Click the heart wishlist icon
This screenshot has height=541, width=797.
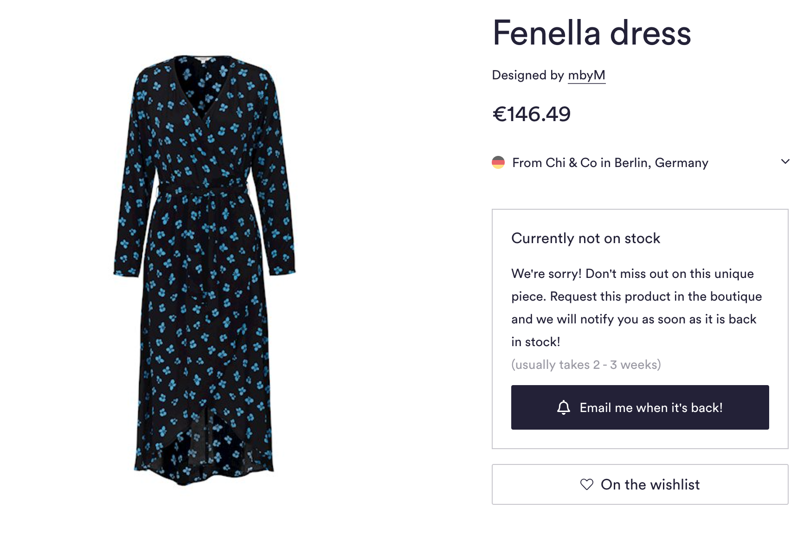(x=587, y=484)
